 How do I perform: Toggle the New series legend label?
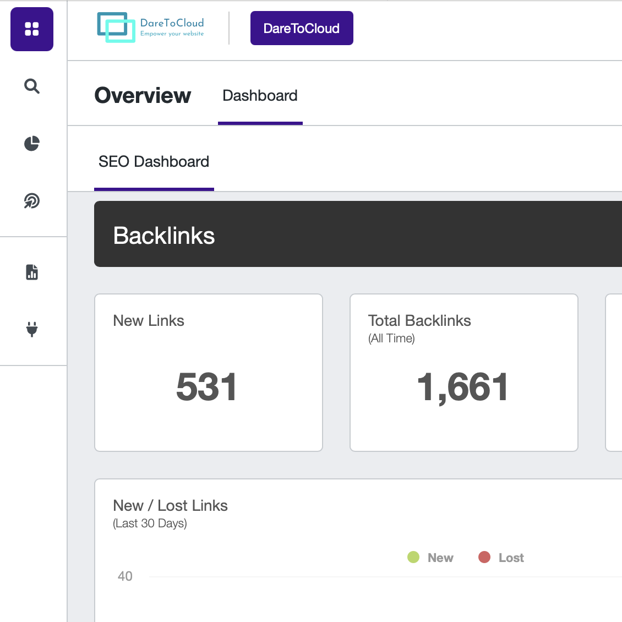tap(440, 558)
